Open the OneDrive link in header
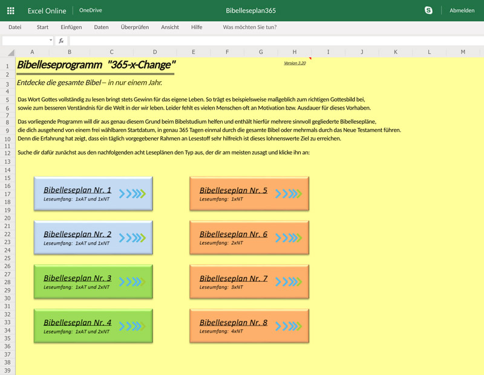 [90, 10]
